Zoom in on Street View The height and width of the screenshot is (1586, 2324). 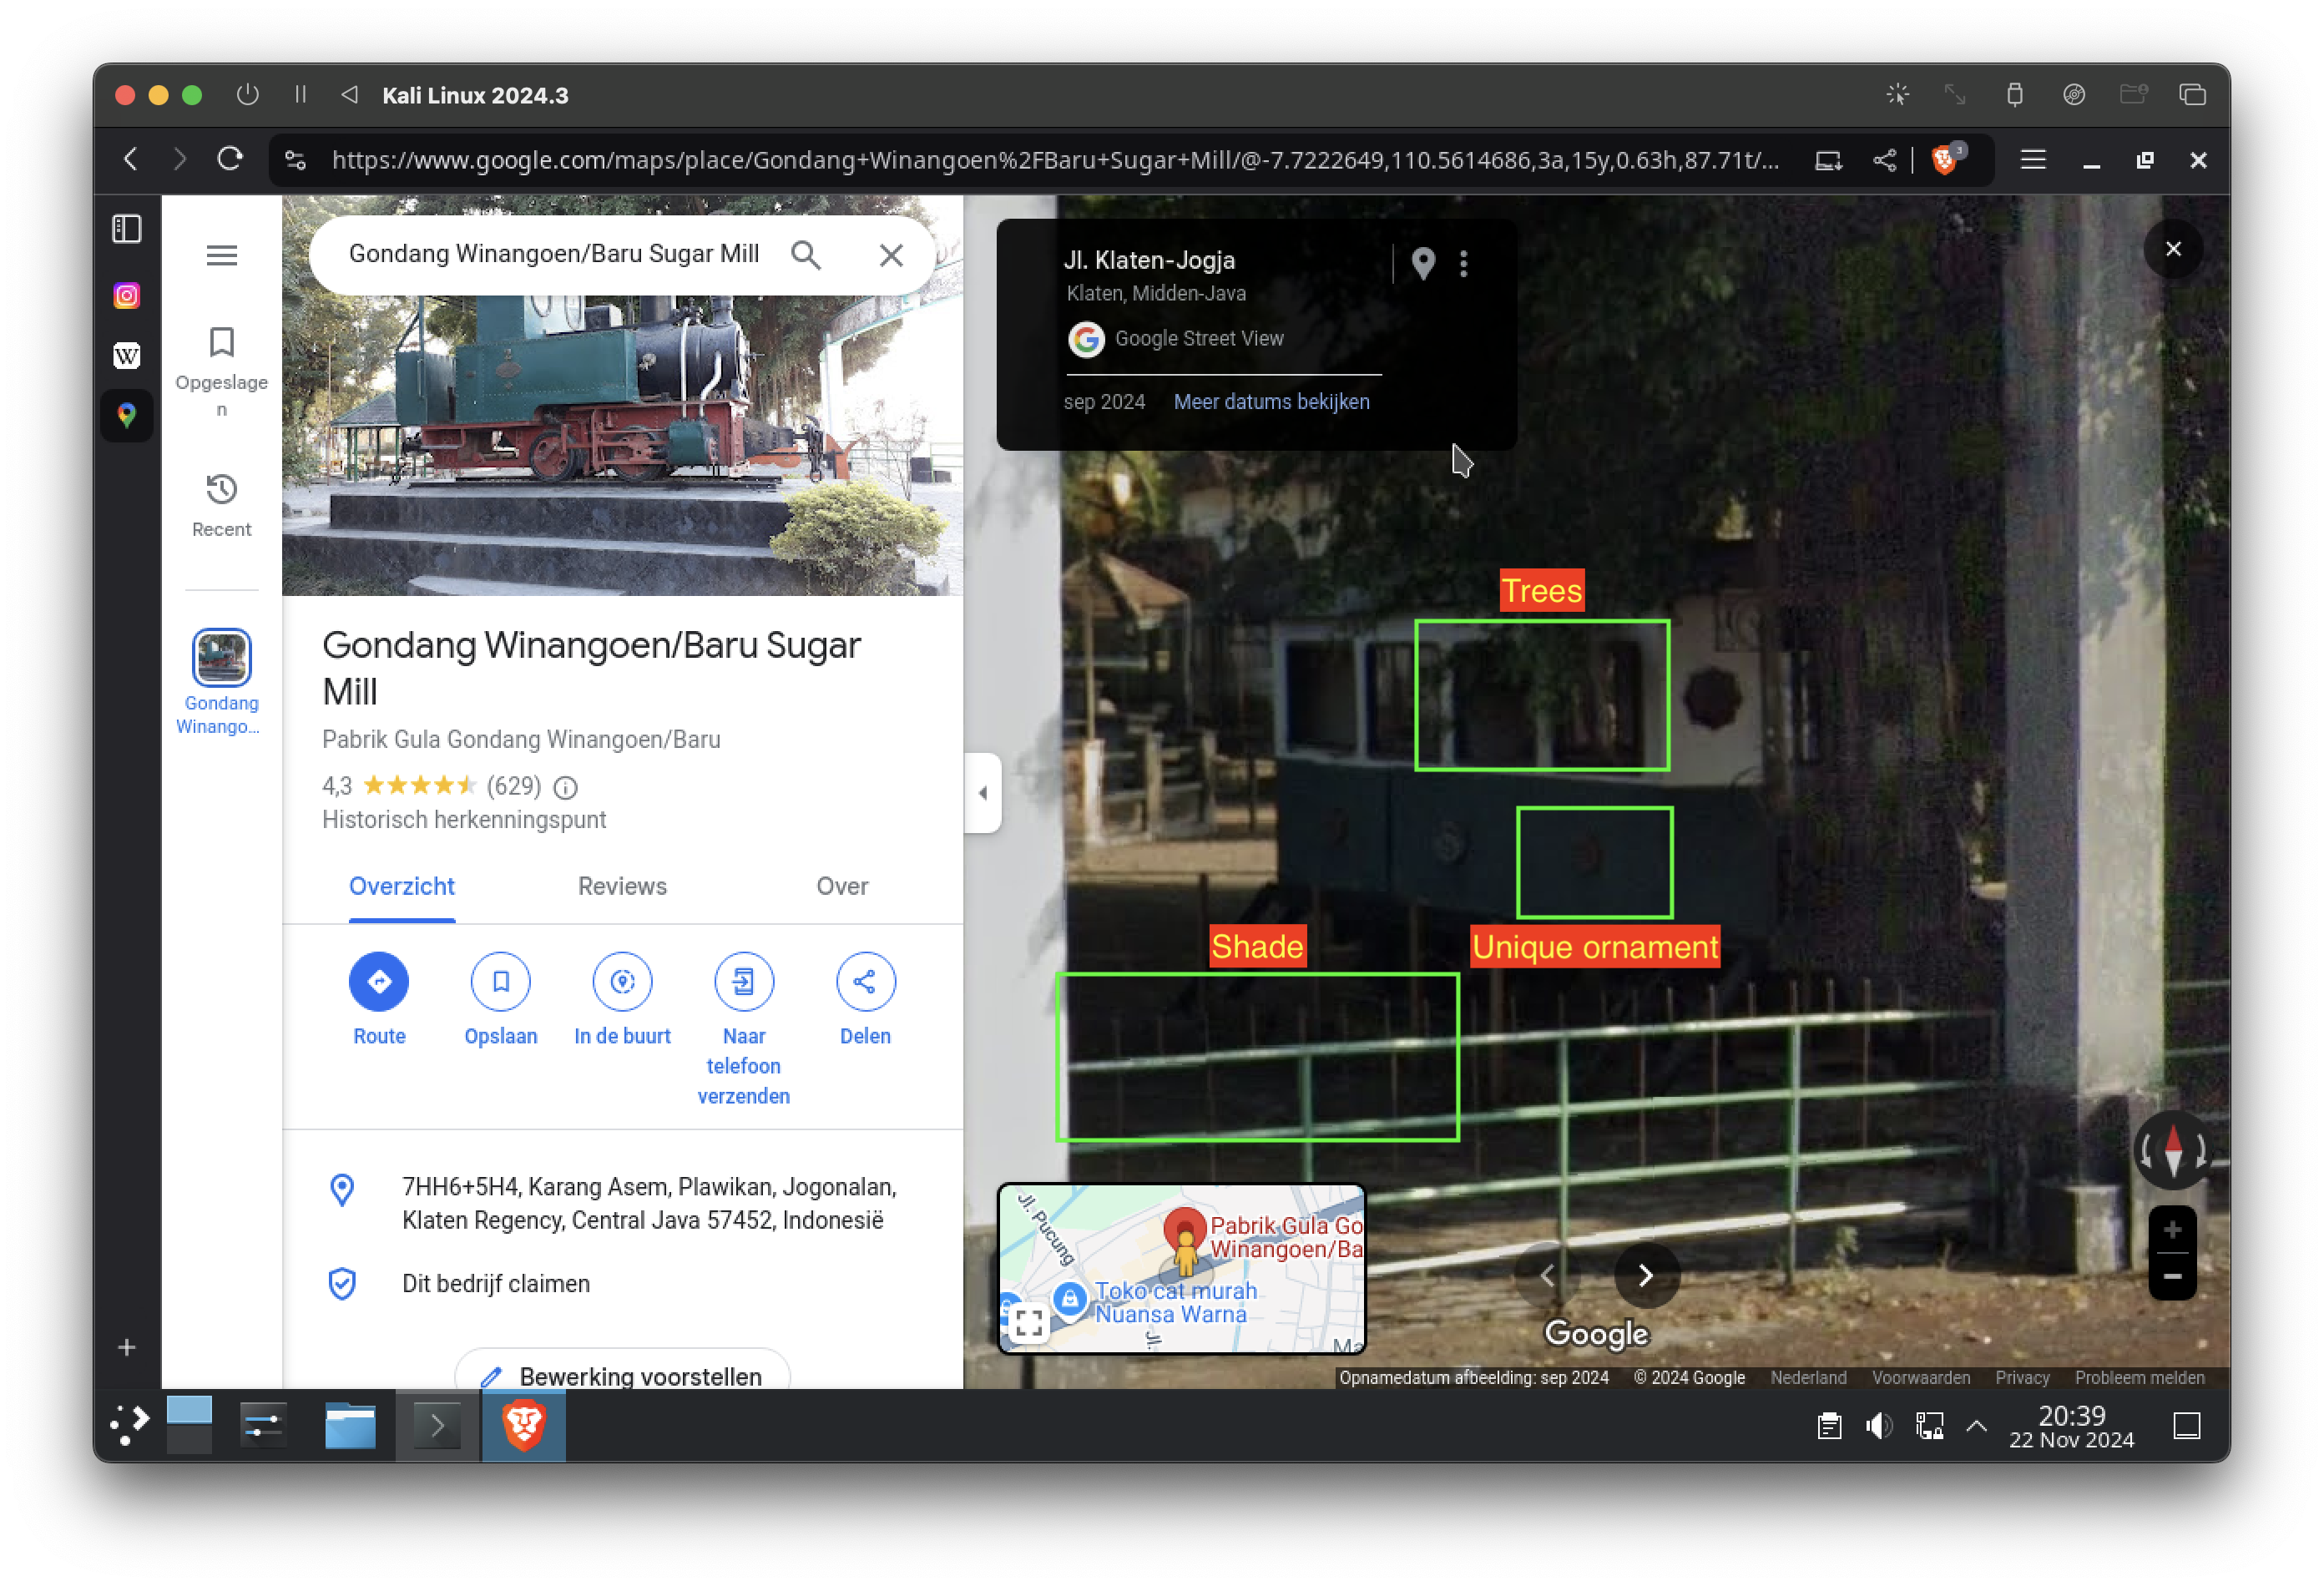pos(2173,1229)
